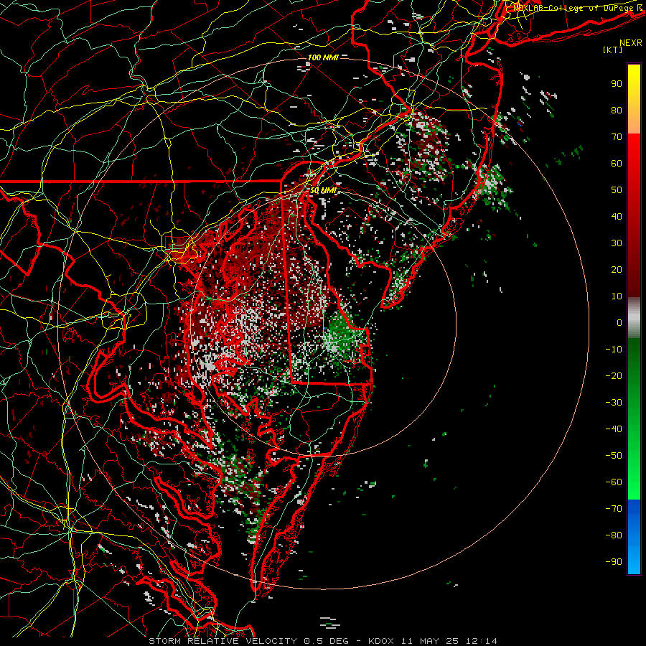The width and height of the screenshot is (646, 646).
Task: Select the -50 value on velocity scale
Action: pyautogui.click(x=614, y=456)
